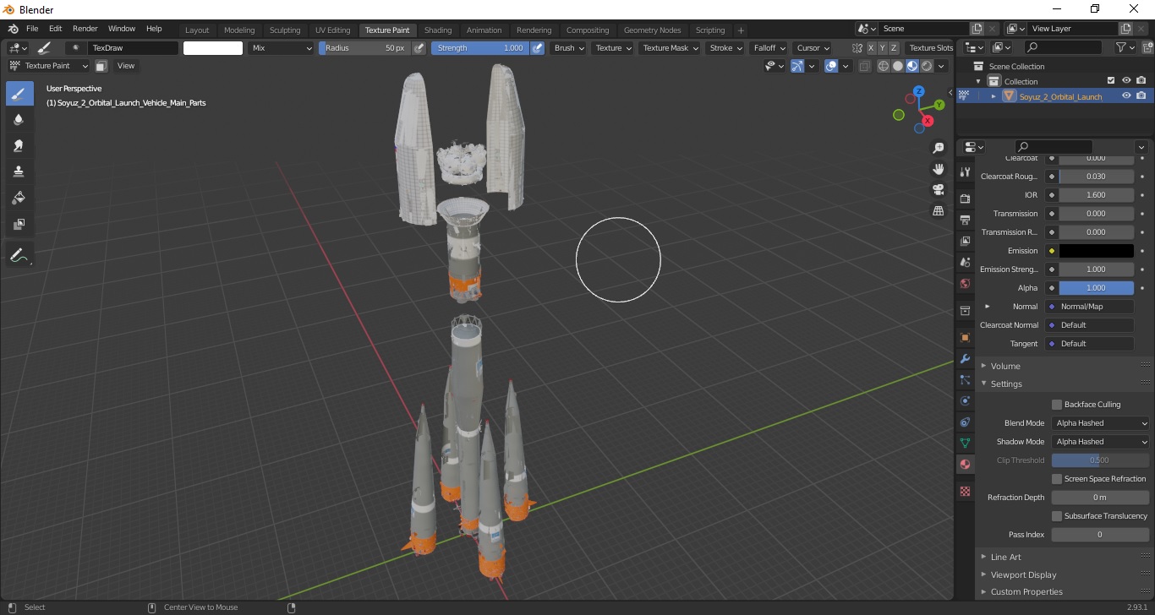Image resolution: width=1155 pixels, height=615 pixels.
Task: Enable the Screen Space Refraction checkbox
Action: coord(1057,479)
